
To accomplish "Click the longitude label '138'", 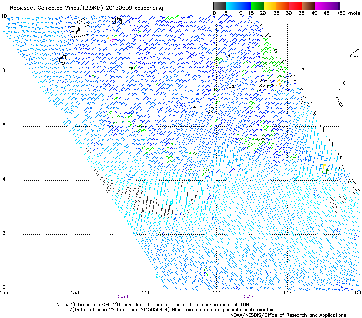I will click(75, 293).
